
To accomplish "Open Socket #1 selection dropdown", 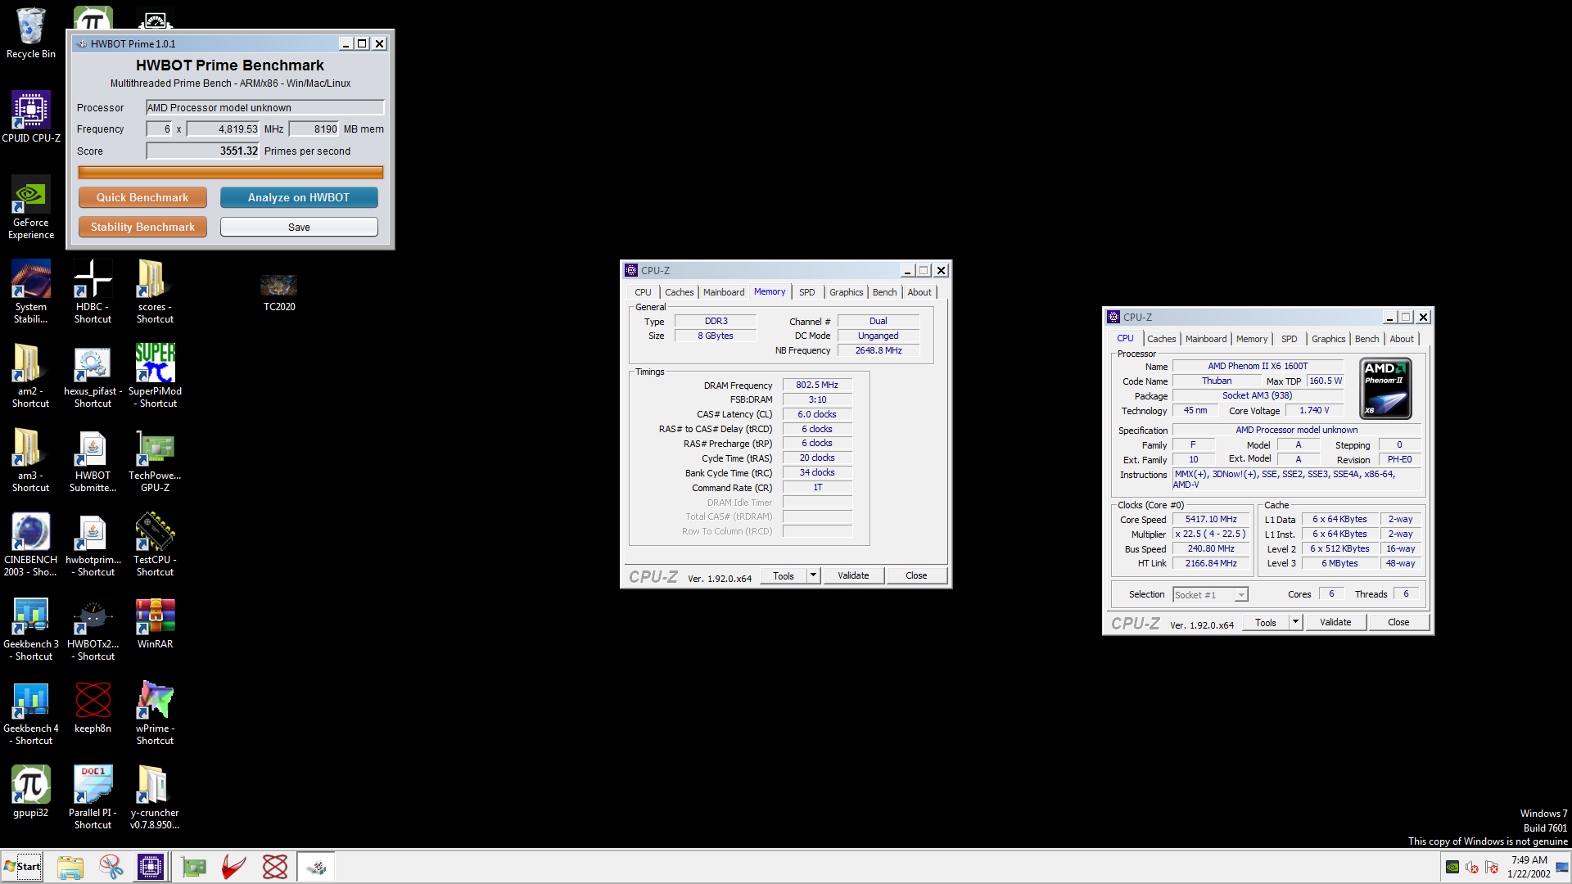I will point(1210,595).
